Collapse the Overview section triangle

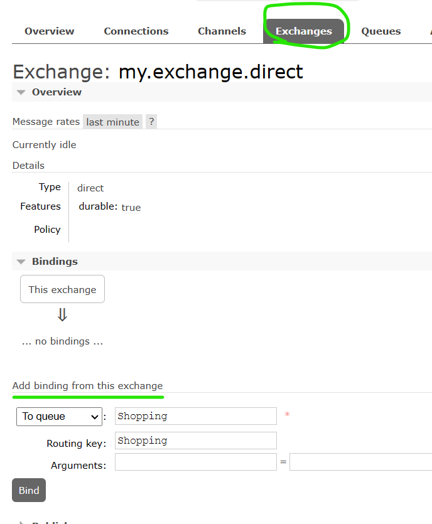tap(21, 92)
